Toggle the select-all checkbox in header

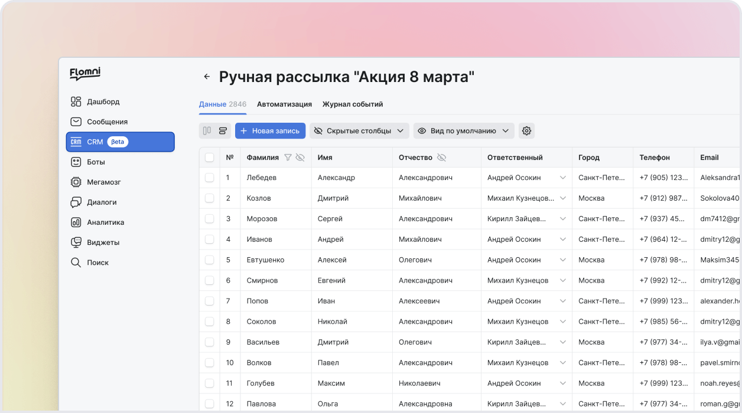coord(210,158)
